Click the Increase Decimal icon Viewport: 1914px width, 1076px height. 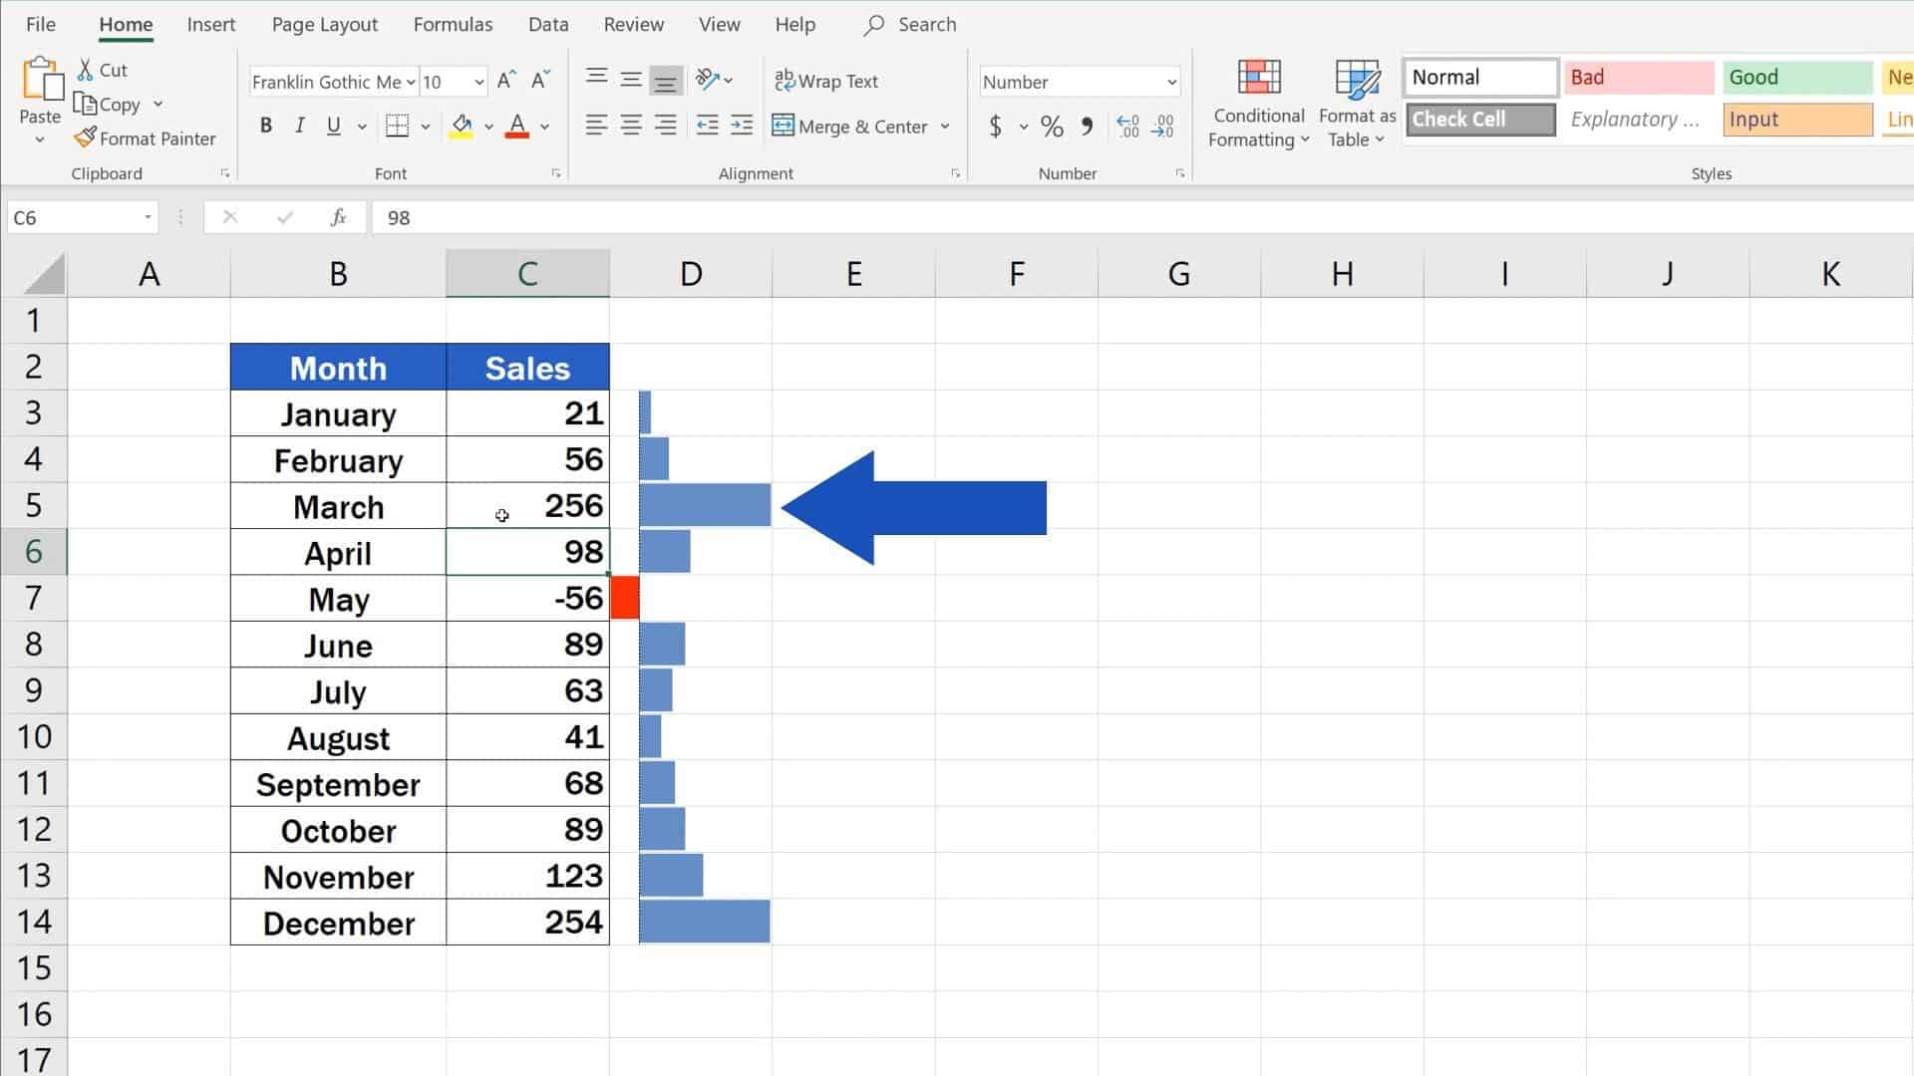point(1126,127)
